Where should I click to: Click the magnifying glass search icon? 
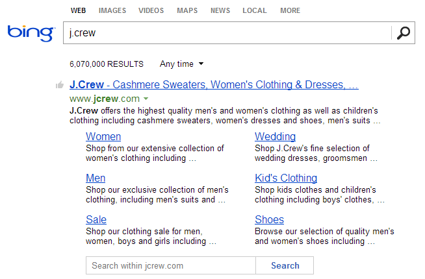click(404, 33)
